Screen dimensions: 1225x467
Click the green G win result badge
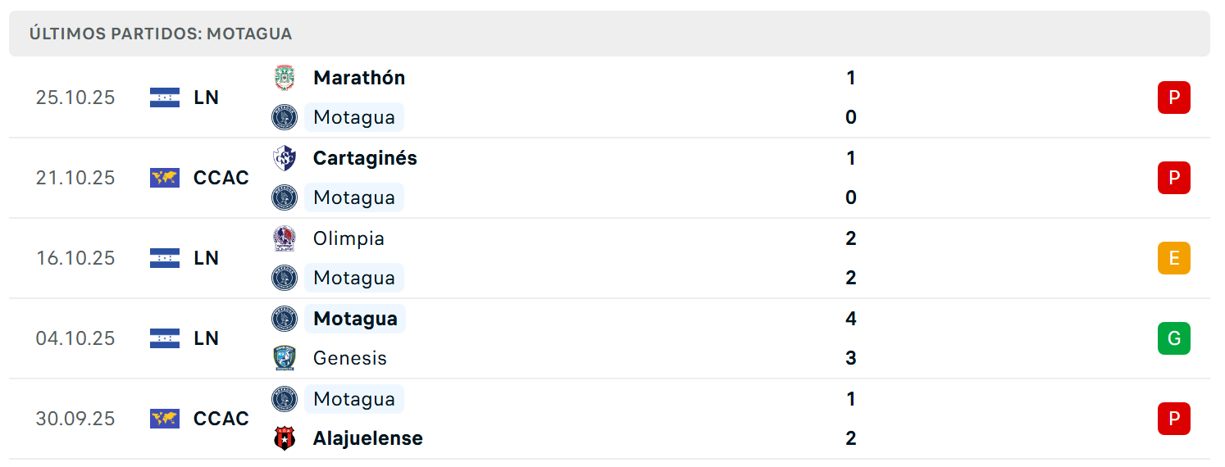pos(1173,338)
